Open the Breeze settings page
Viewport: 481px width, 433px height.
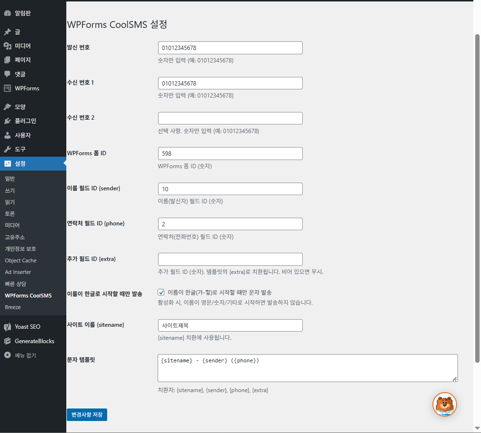13,307
